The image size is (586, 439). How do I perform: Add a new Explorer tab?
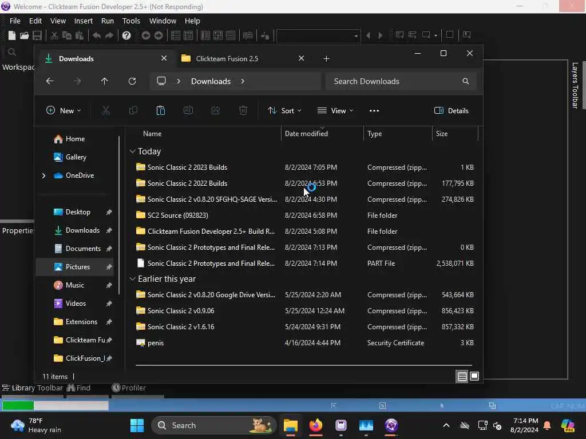(x=326, y=59)
